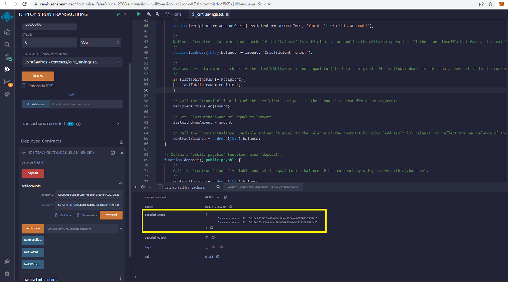Edit the account2 address field

pos(89,205)
